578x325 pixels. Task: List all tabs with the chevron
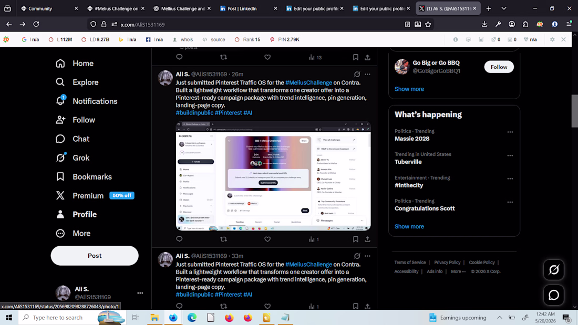[x=504, y=8]
